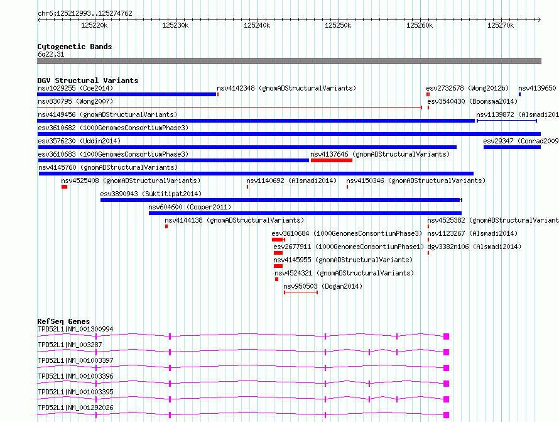The height and width of the screenshot is (422, 559).
Task: Select TPD52L1|NM_001003395 transcript label
Action: point(75,392)
